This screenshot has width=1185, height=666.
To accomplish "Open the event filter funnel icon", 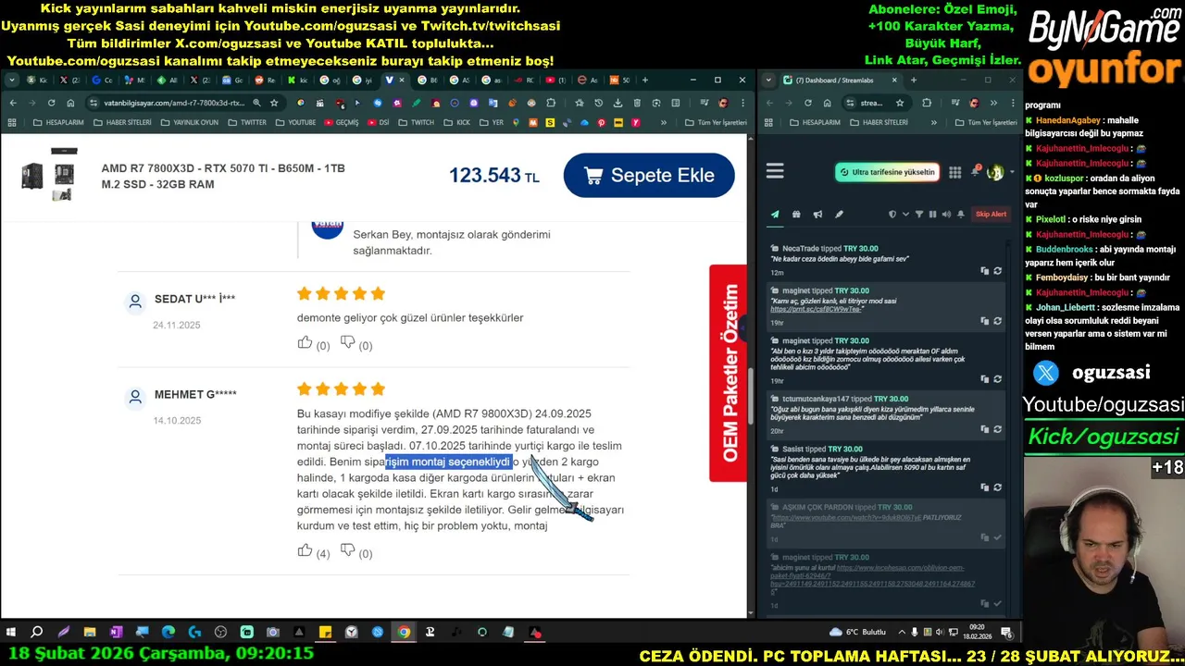I will (x=919, y=214).
